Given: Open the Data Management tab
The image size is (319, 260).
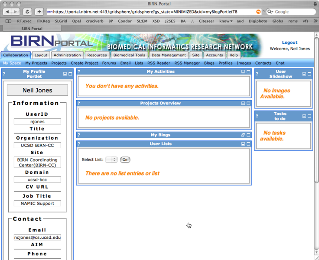Looking at the screenshot, I should pos(169,55).
